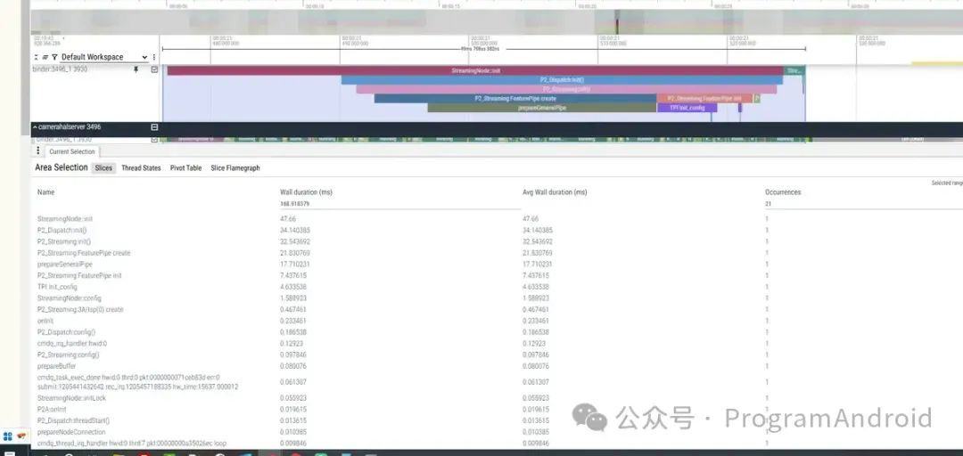
Task: Click the 168.918379 total wall duration value
Action: [x=294, y=204]
